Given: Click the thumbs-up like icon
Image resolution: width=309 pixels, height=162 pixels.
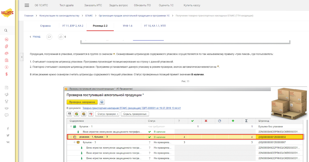Looking at the screenshot, I should tap(61, 37).
